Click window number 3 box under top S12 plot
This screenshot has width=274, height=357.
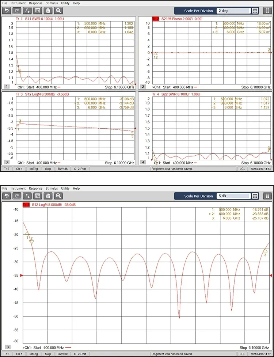7,162
